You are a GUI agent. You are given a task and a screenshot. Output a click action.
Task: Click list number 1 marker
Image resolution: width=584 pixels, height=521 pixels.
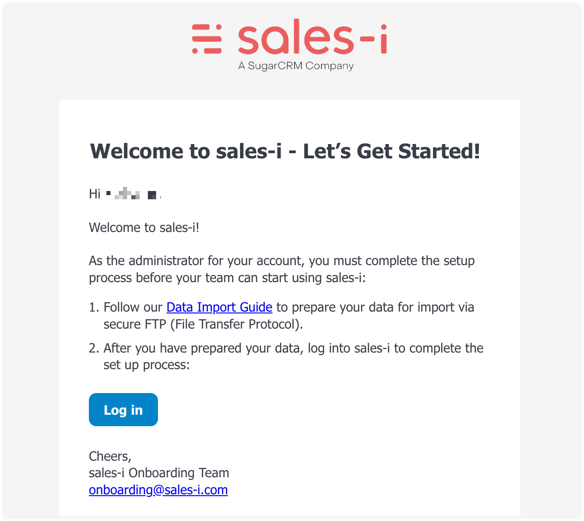pyautogui.click(x=94, y=307)
